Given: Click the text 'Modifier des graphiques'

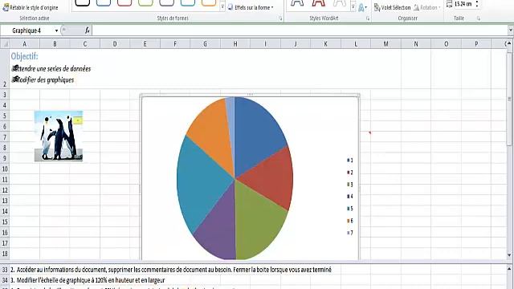Looking at the screenshot, I should click(x=45, y=79).
